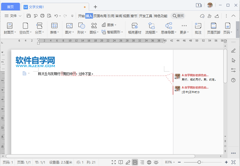The height and width of the screenshot is (166, 240).
Task: Go to the 首页 homepage tab
Action: point(10,7)
